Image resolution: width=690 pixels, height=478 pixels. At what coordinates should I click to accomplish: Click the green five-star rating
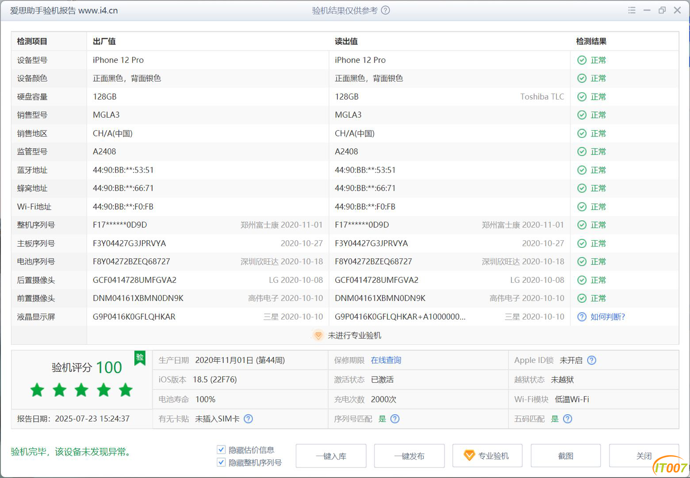click(x=81, y=390)
